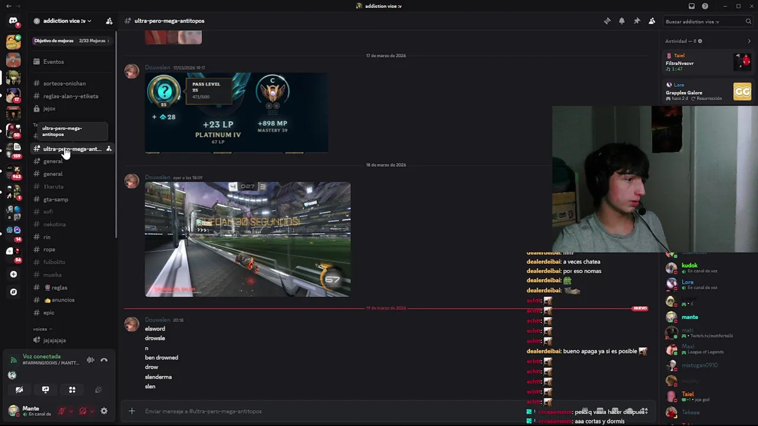Click Voz conectada status text

tap(41, 356)
